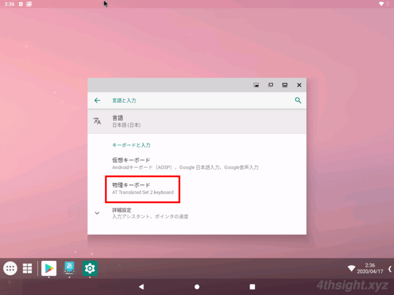This screenshot has height=295, width=394.
Task: Click the 2:36 clock in status bar
Action: click(10, 4)
